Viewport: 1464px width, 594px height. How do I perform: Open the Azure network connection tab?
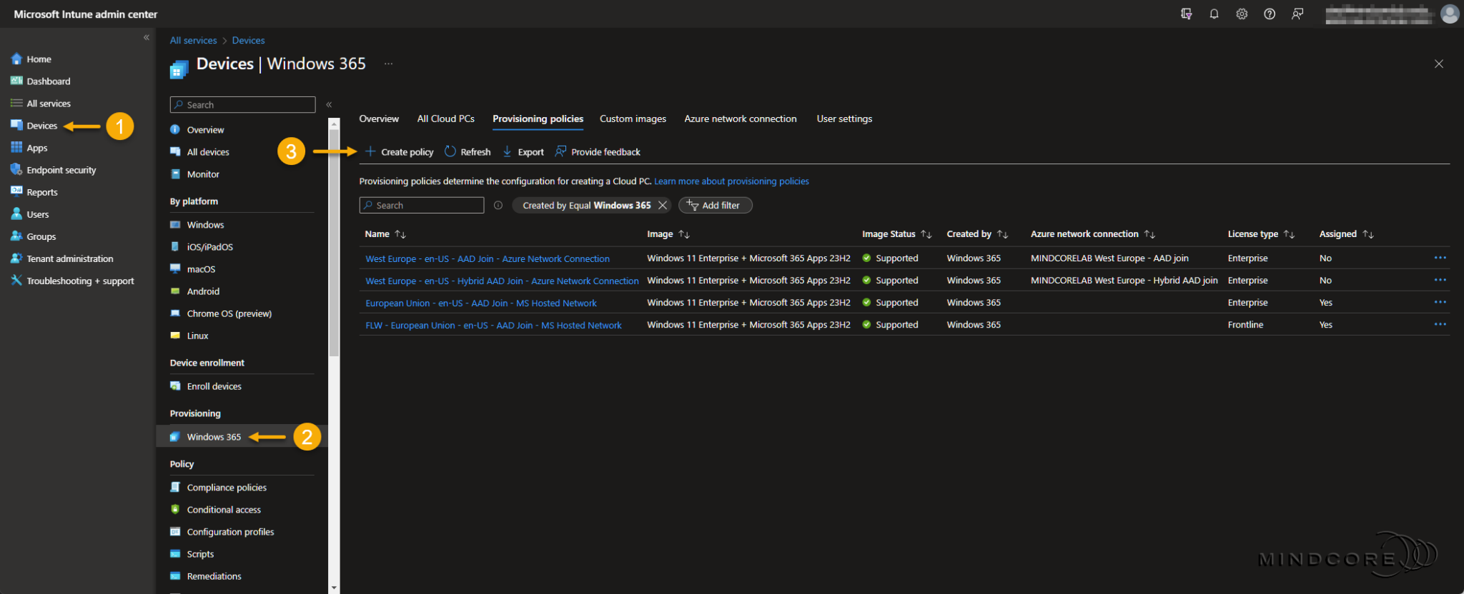pyautogui.click(x=740, y=119)
